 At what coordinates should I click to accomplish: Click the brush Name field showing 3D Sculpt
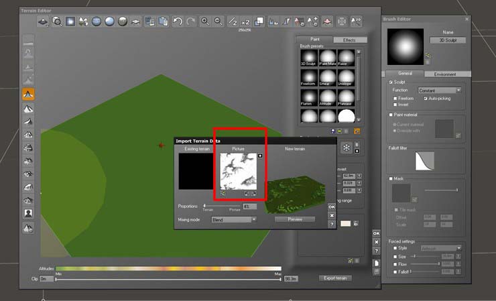(448, 40)
